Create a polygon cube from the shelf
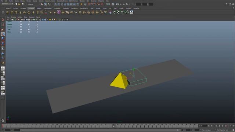The width and height of the screenshot is (235, 132). (12, 12)
